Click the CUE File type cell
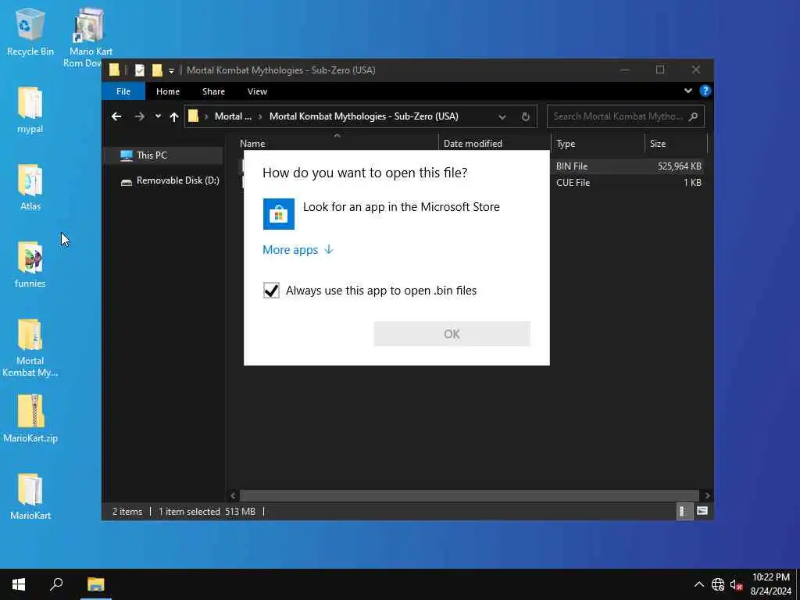The width and height of the screenshot is (800, 600). point(573,183)
